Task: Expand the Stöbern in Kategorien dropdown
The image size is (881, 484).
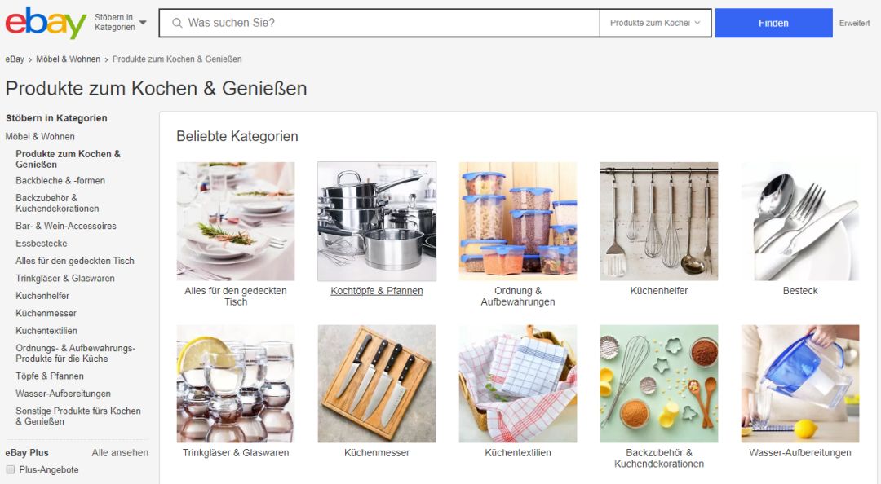Action: [x=120, y=23]
